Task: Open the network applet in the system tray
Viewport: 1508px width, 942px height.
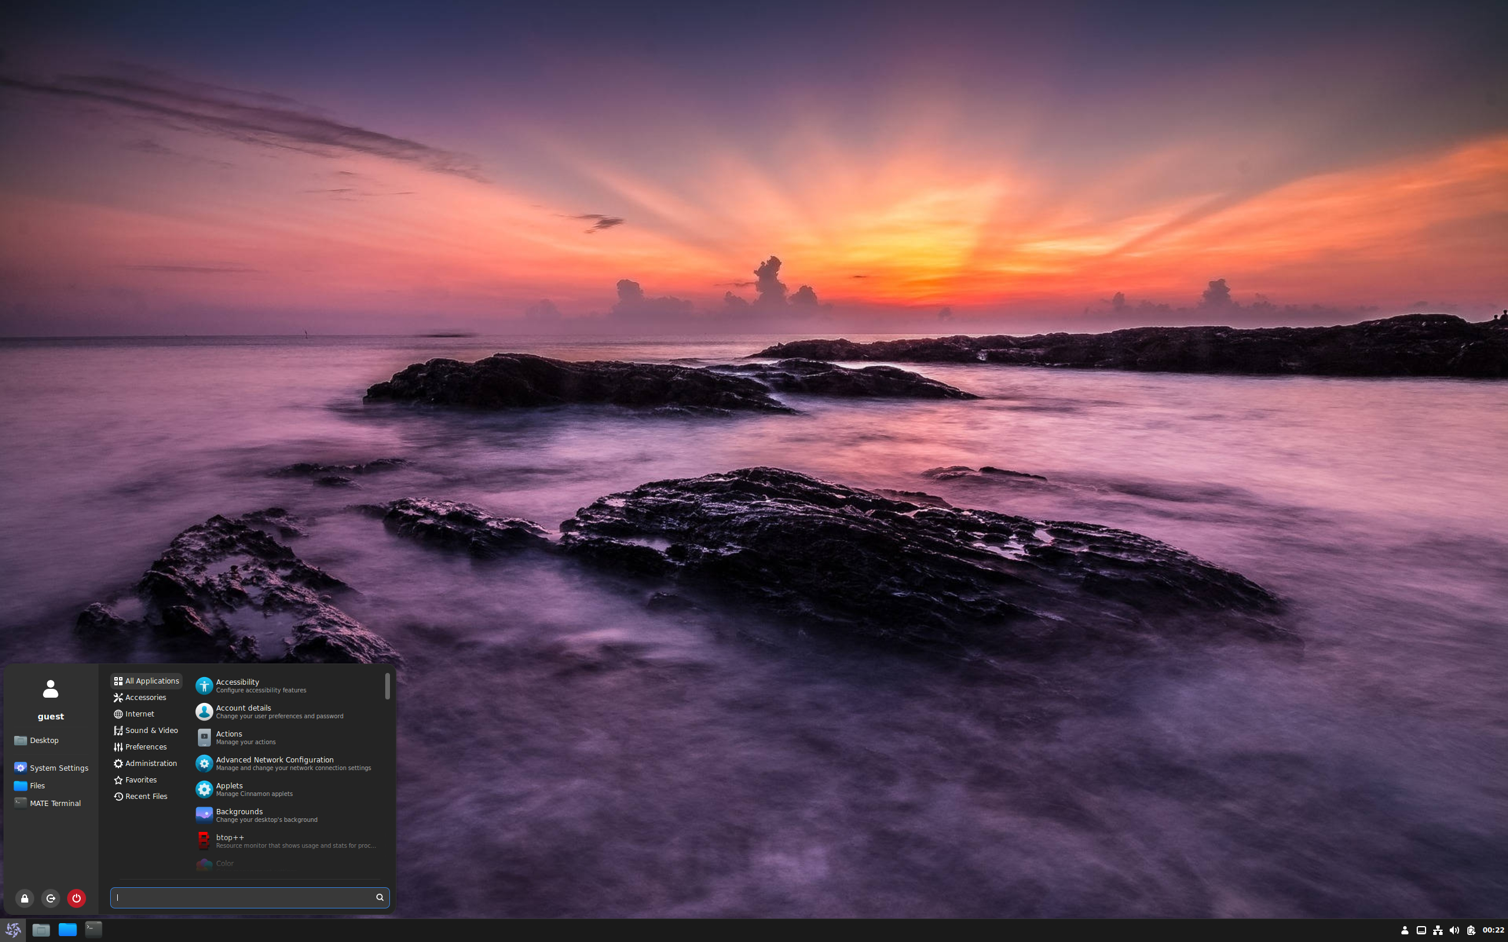Action: coord(1437,930)
